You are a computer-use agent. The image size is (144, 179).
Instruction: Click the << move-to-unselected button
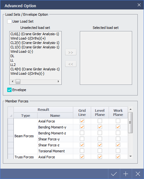[71, 64]
